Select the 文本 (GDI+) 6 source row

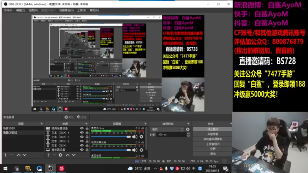(x=67, y=141)
